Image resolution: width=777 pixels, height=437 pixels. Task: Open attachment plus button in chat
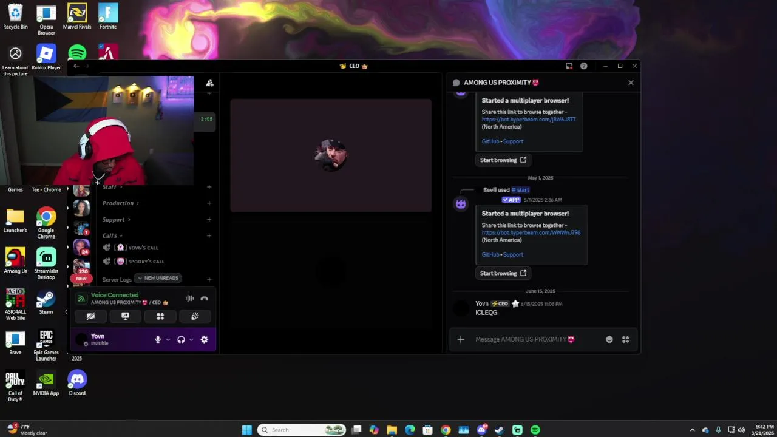tap(461, 339)
